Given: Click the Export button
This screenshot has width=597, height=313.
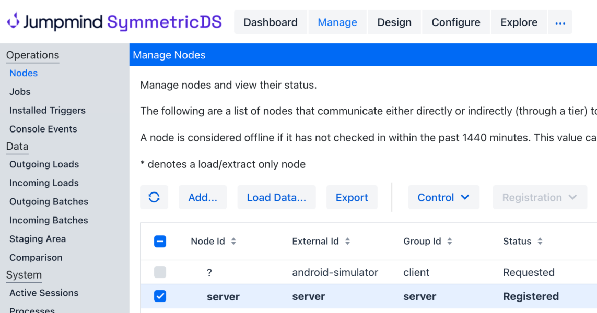Looking at the screenshot, I should (x=352, y=197).
